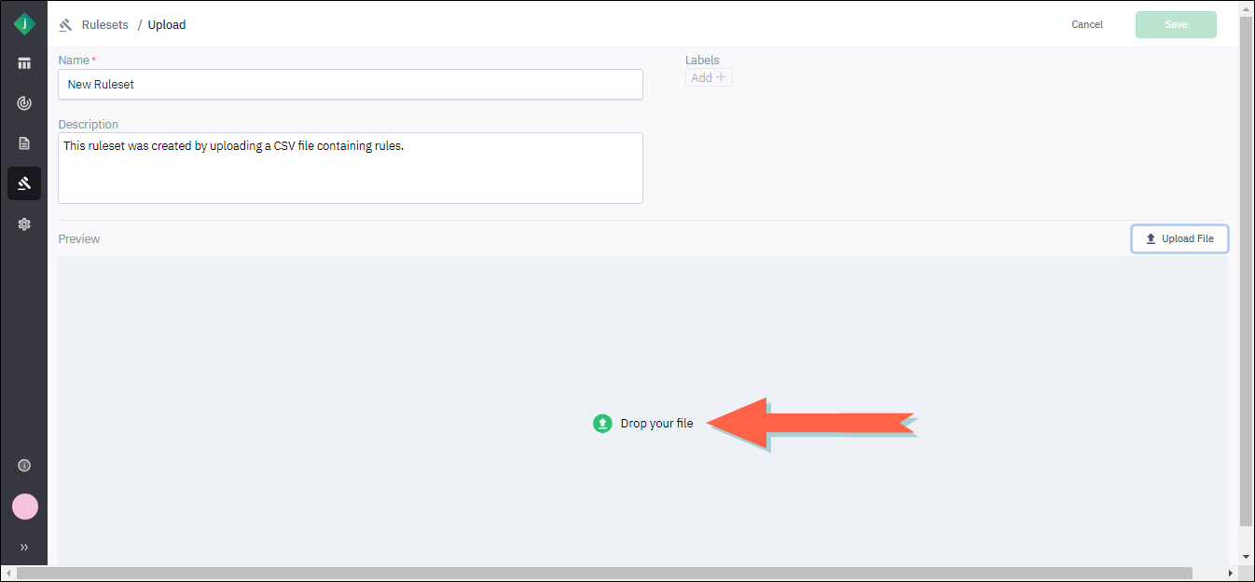
Task: Click the info circle icon in sidebar
Action: tap(24, 466)
